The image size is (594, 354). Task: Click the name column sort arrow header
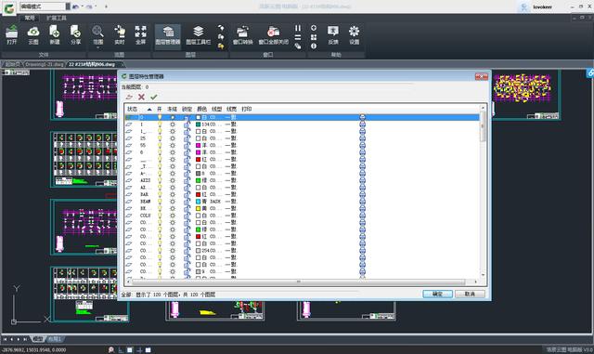coord(149,110)
